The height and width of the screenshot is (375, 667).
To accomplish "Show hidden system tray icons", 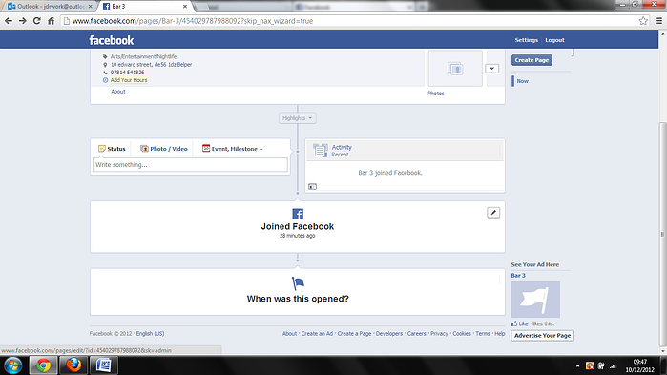I will tap(577, 365).
